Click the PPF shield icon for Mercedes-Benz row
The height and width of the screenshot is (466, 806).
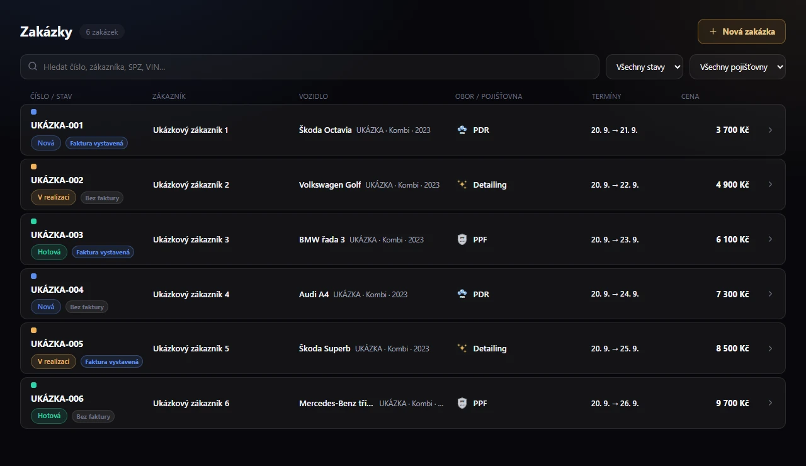click(462, 403)
